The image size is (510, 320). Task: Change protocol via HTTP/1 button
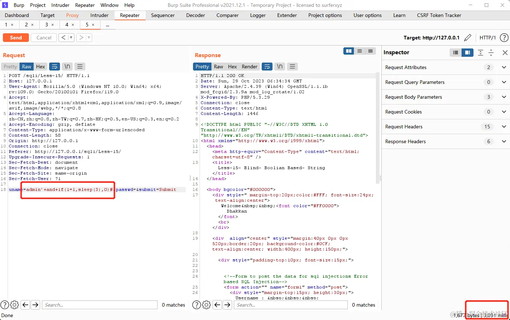(x=488, y=38)
